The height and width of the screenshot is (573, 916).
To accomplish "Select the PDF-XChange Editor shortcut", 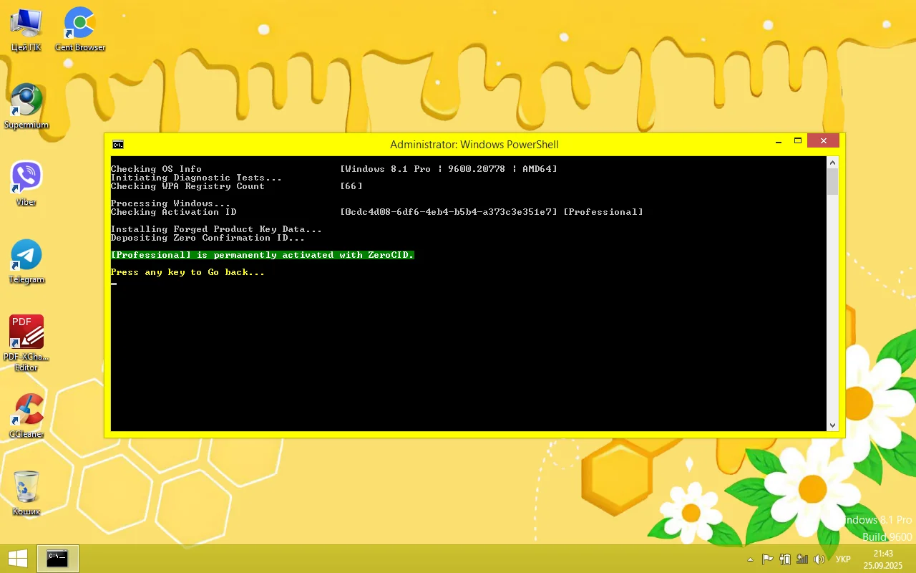I will (x=26, y=334).
